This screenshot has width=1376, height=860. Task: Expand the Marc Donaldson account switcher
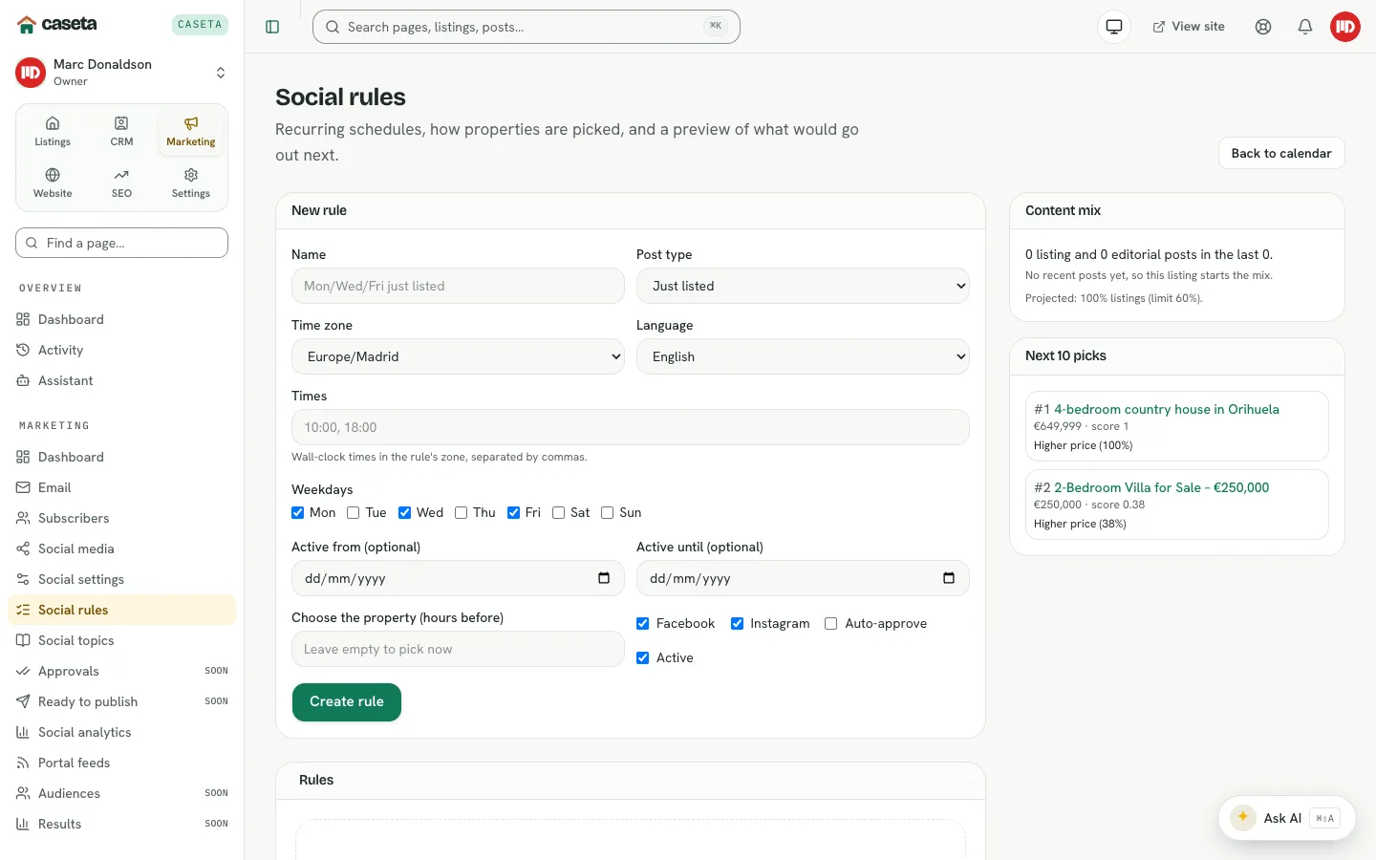pyautogui.click(x=121, y=73)
